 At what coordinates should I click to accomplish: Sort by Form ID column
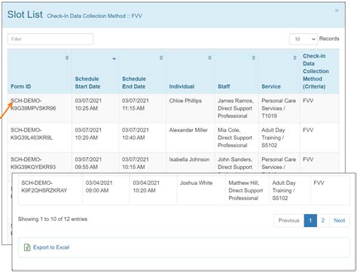coord(67,58)
